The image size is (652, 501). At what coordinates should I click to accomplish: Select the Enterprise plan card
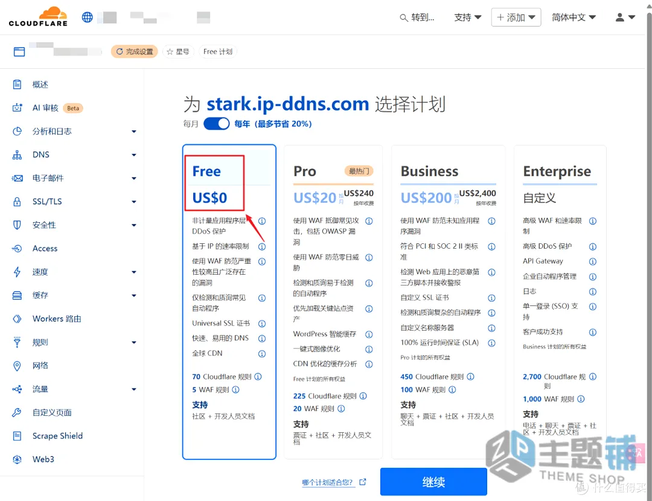560,302
